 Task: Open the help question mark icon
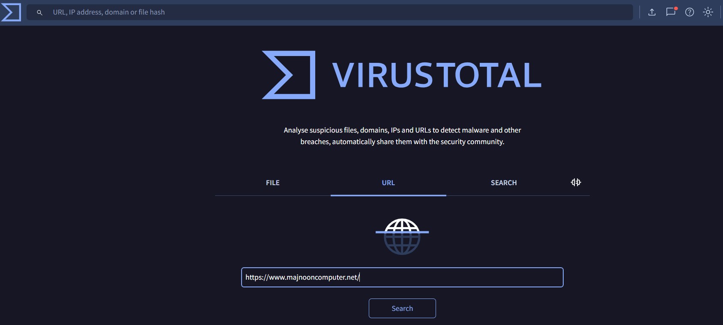(689, 12)
